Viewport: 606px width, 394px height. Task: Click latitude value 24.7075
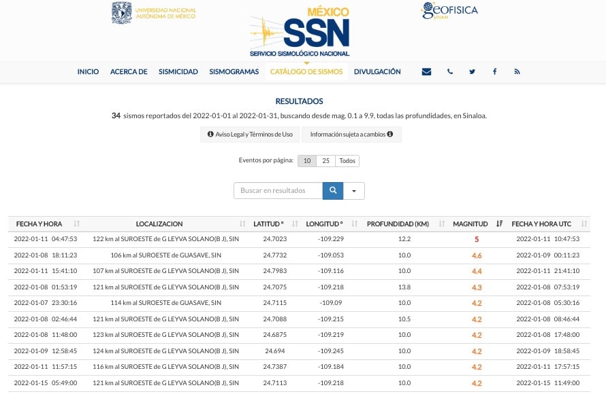(275, 287)
